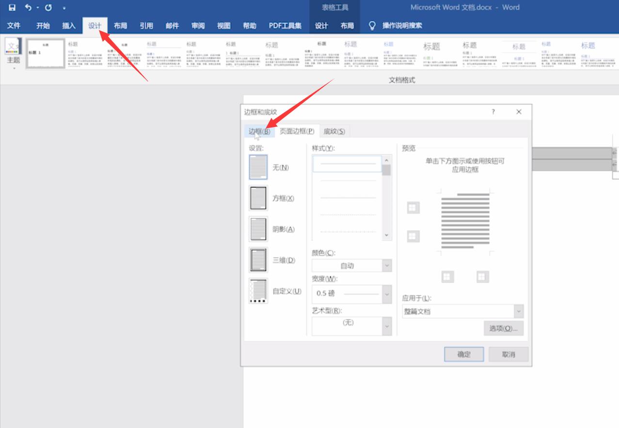619x428 pixels.
Task: Open the quick access toolbar customize arrow
Action: point(64,8)
